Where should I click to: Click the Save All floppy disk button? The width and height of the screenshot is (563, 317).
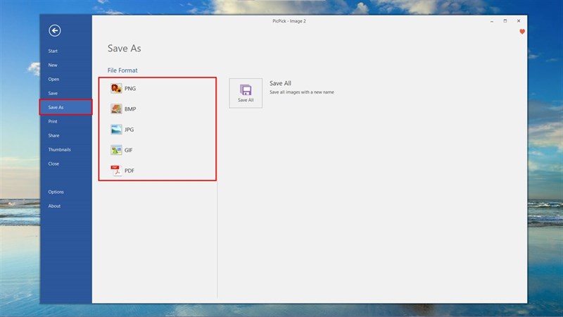[x=246, y=93]
